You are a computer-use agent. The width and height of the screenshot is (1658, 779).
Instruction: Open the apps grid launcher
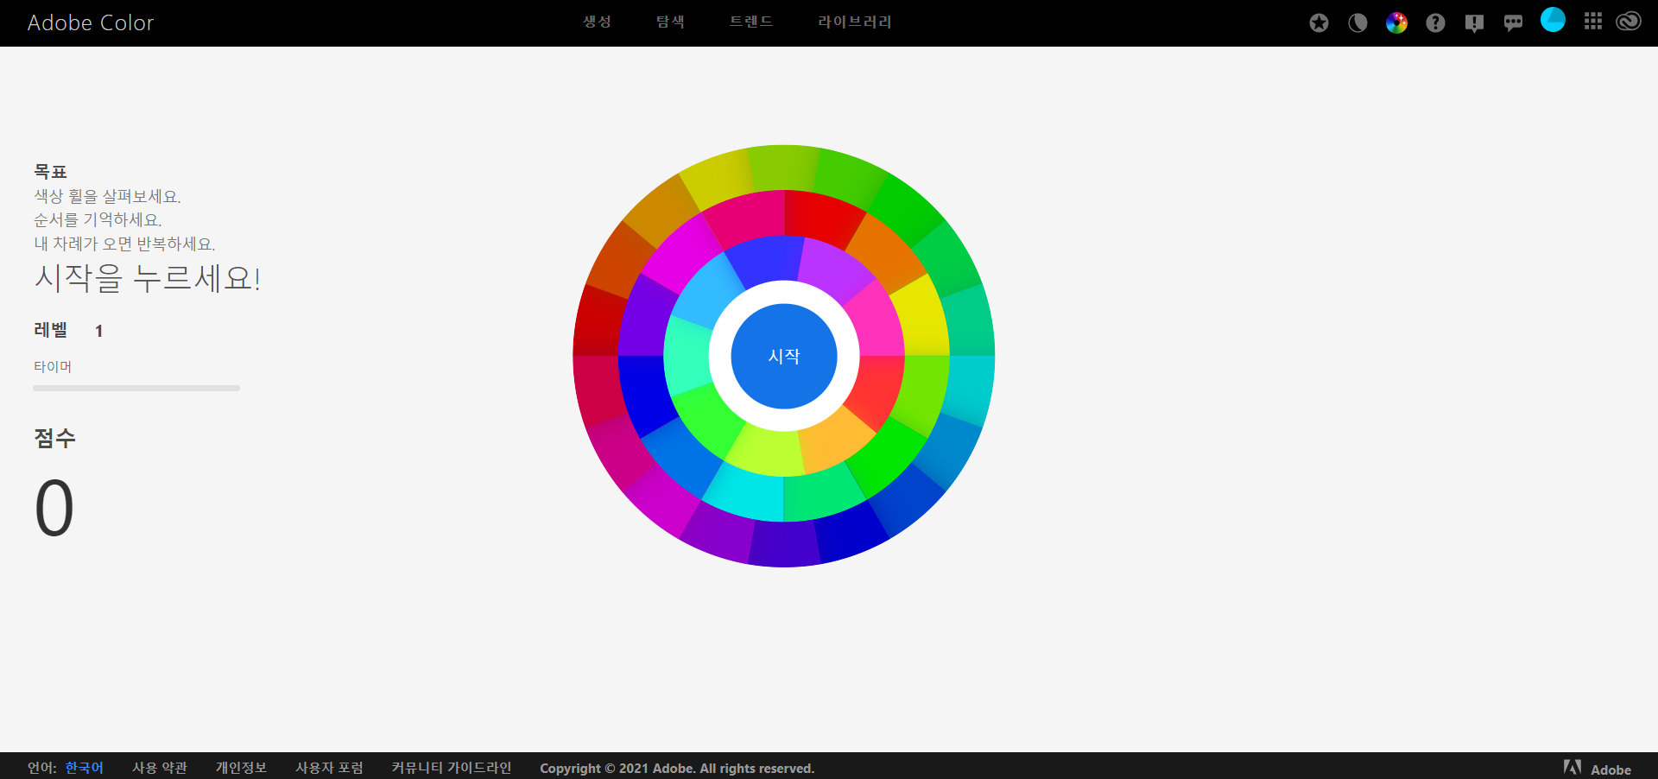(1593, 22)
